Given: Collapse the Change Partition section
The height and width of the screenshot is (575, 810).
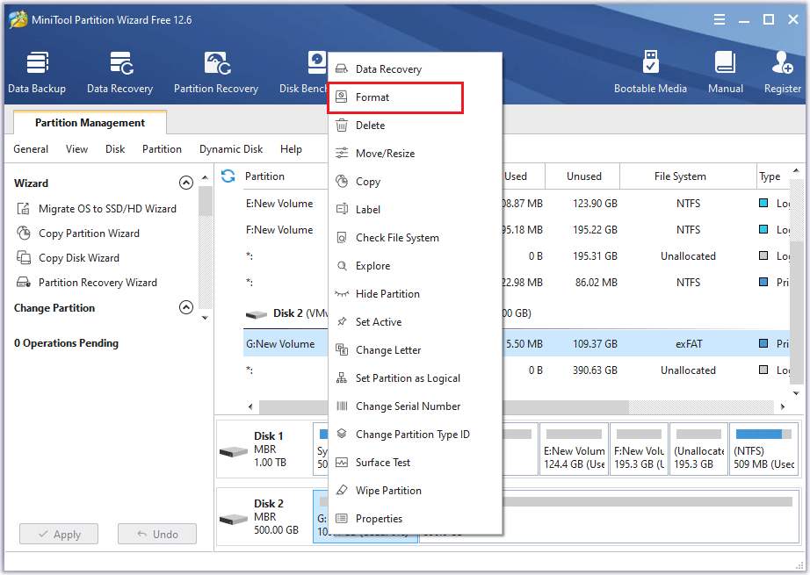Looking at the screenshot, I should click(x=186, y=307).
